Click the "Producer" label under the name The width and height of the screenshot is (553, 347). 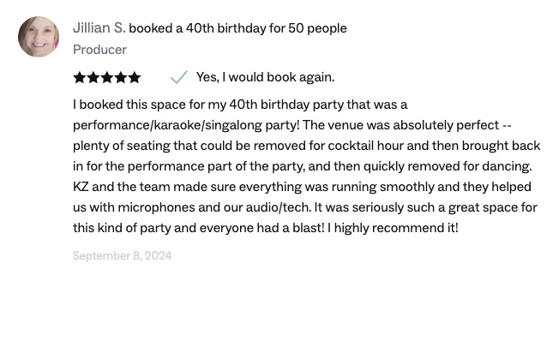click(x=99, y=50)
